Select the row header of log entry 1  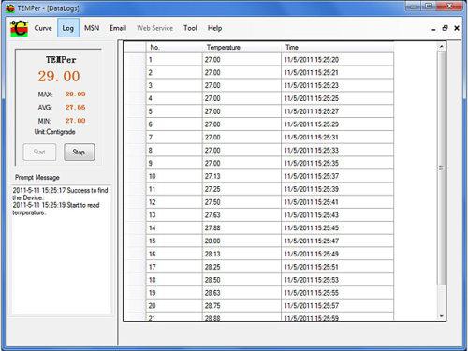click(x=135, y=60)
